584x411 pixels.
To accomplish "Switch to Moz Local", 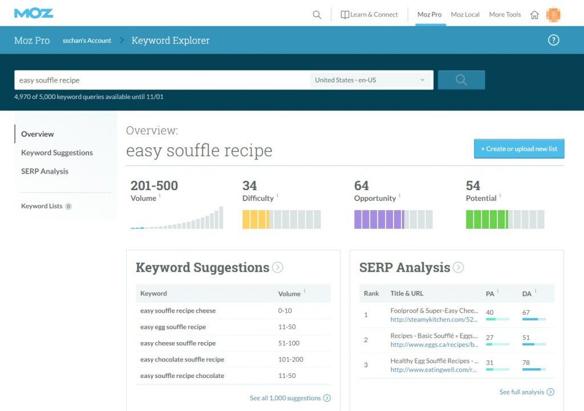I will (x=465, y=14).
